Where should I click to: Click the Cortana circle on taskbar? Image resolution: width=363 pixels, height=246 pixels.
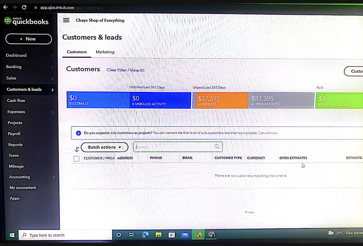pyautogui.click(x=118, y=235)
